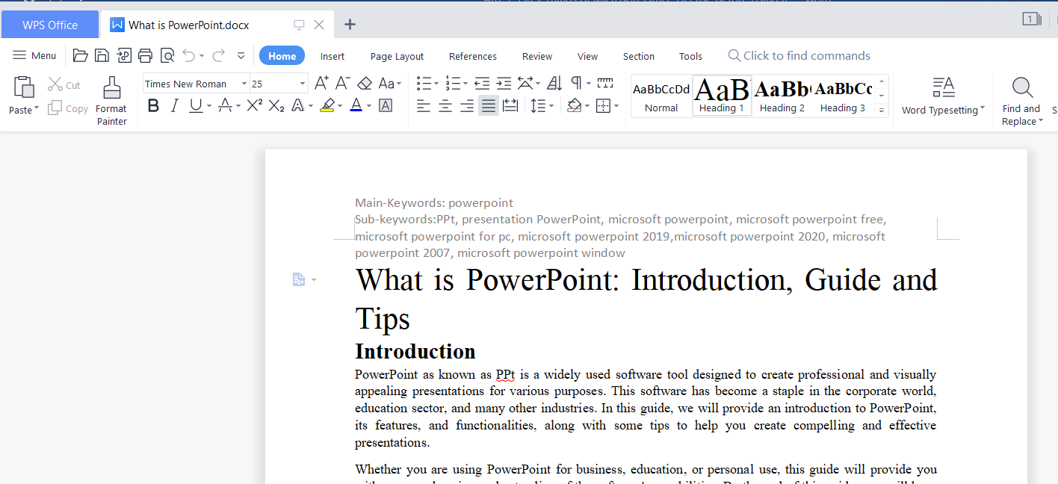
Task: Clear formatting with the eraser icon
Action: click(365, 83)
